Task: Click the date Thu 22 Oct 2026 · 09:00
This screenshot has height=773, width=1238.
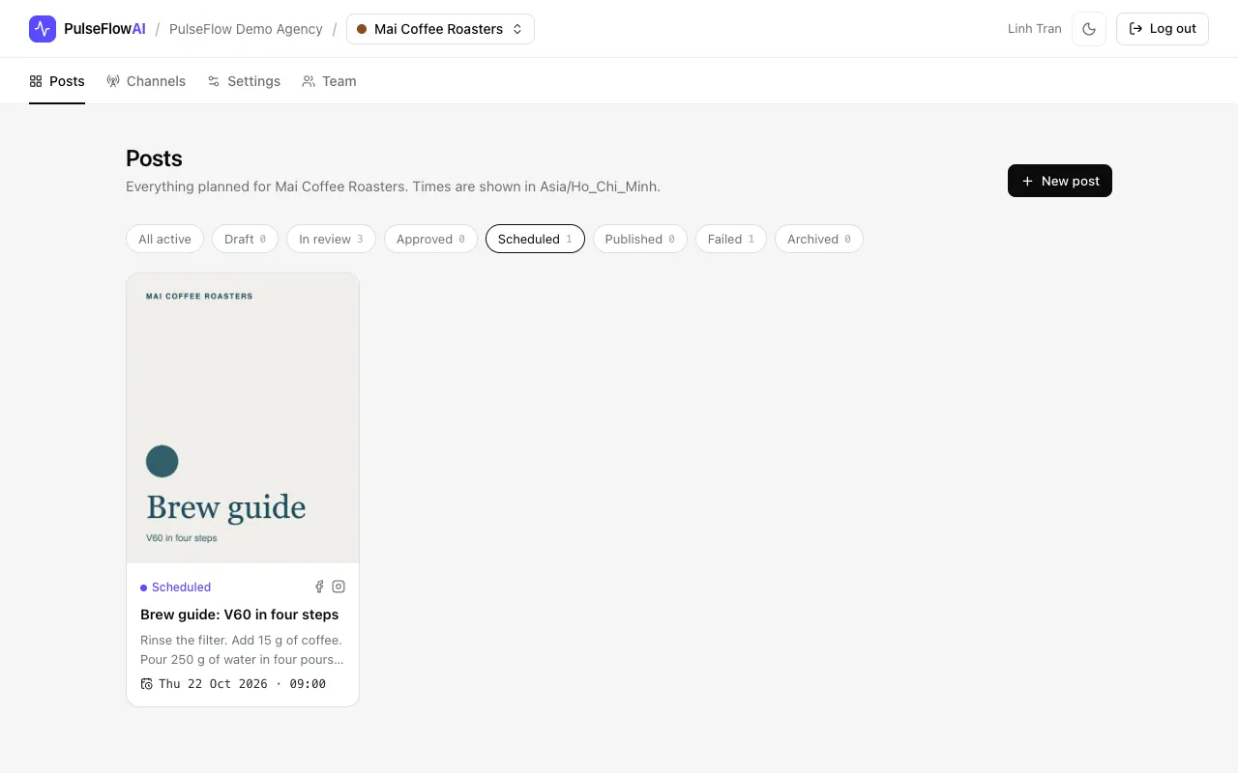Action: (242, 684)
